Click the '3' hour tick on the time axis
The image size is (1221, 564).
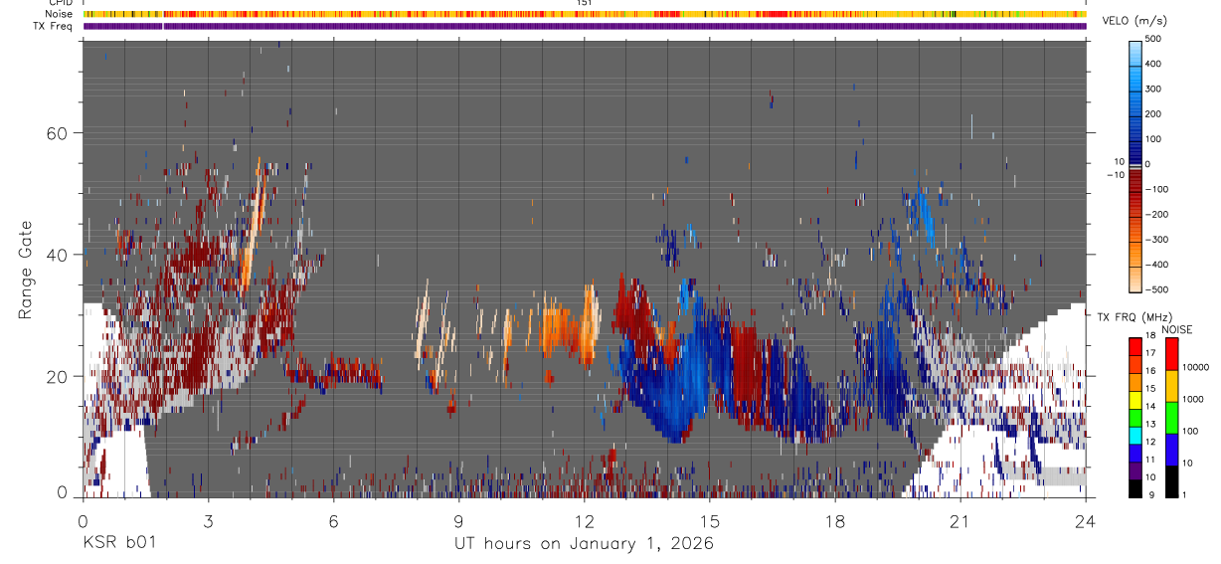coord(209,520)
